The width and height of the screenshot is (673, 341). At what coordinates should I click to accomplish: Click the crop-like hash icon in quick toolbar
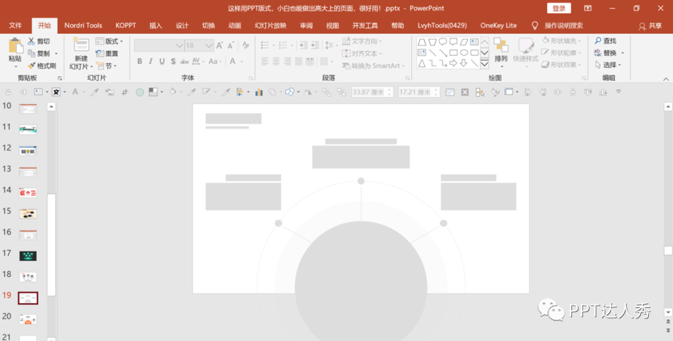click(x=125, y=92)
